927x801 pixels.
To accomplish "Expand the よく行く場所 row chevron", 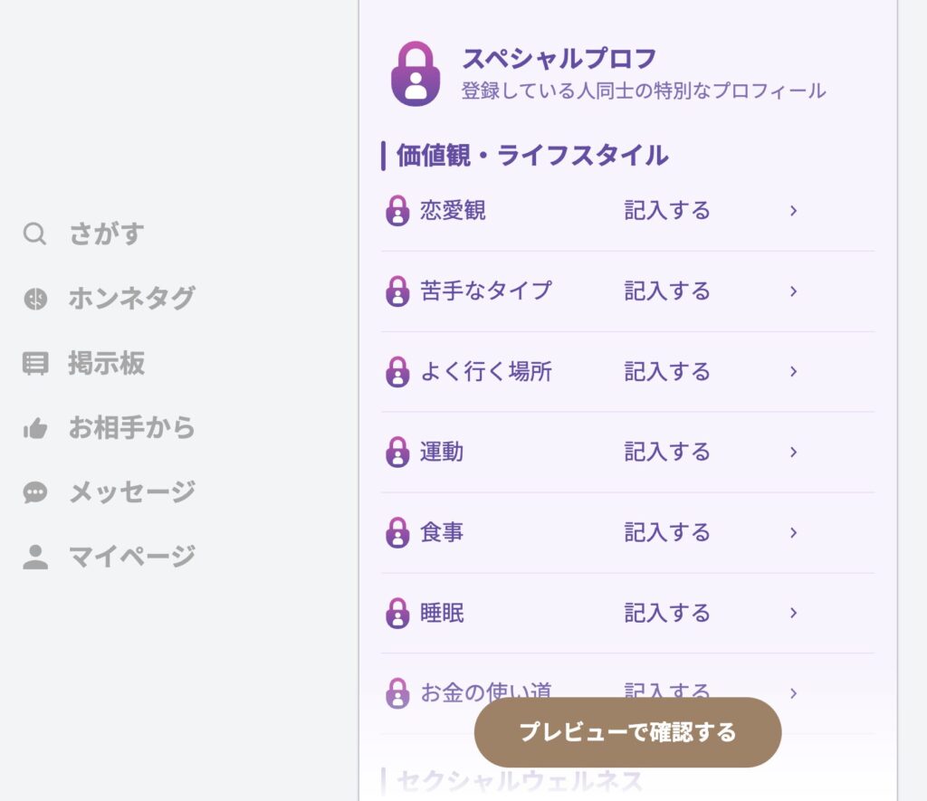I will coord(793,371).
